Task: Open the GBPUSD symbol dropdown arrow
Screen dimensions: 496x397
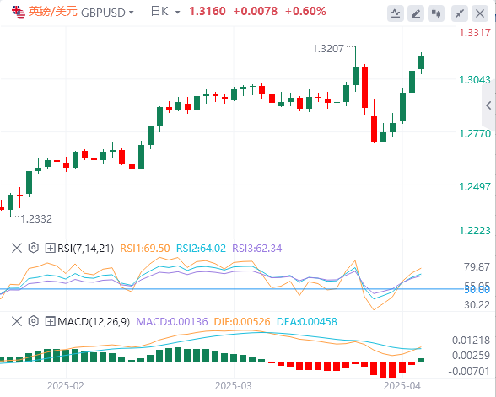Action: 132,13
